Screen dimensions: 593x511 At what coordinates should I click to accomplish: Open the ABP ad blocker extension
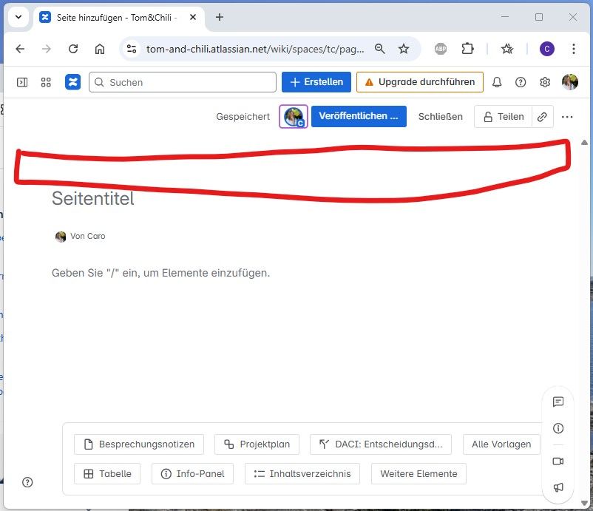click(x=440, y=49)
